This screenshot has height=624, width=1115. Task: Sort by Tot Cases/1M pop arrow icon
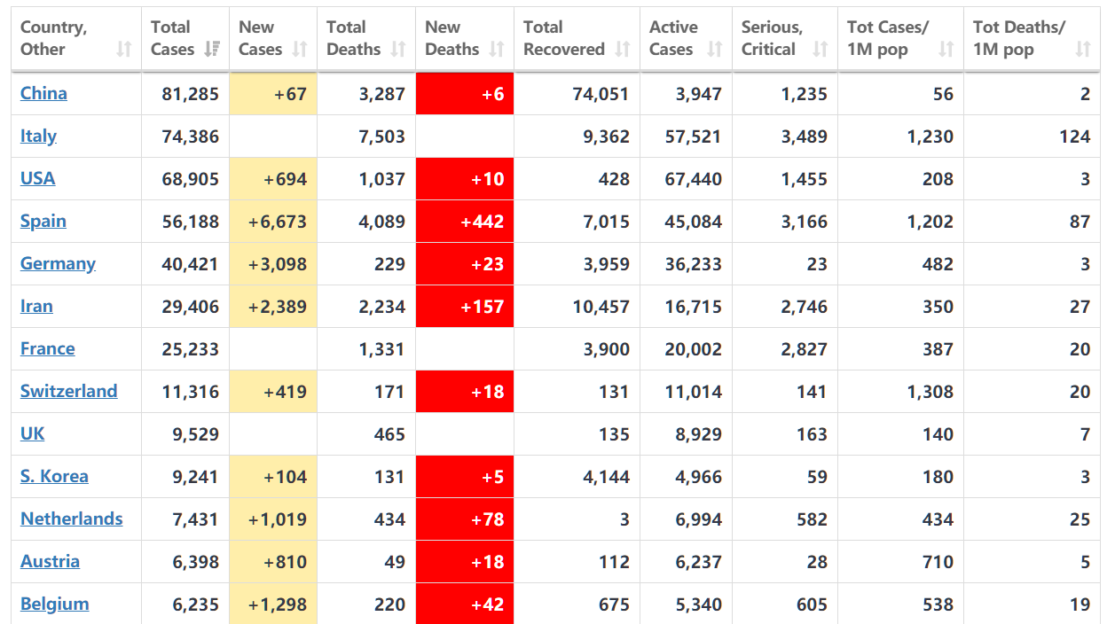point(946,50)
